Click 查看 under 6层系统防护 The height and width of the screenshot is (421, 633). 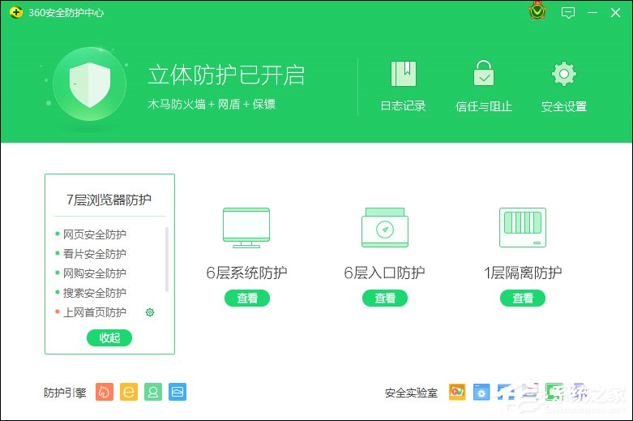click(247, 299)
